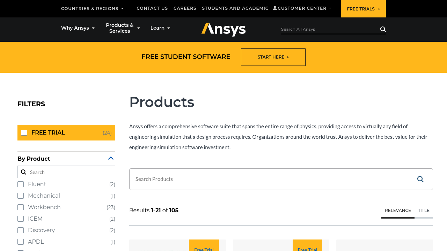The height and width of the screenshot is (251, 447).
Task: Check the Fluent product filter
Action: coord(21,184)
